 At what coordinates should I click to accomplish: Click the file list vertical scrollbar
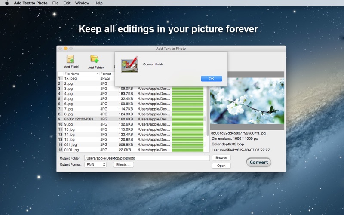tap(208, 111)
